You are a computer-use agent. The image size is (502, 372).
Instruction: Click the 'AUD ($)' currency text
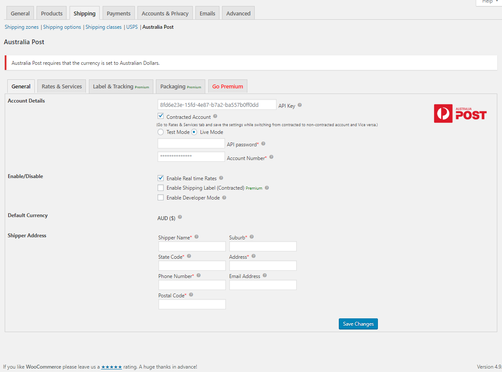coord(167,218)
